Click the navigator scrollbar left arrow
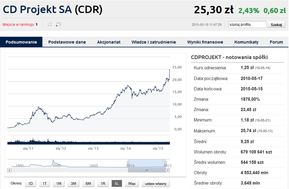 coord(9,171)
